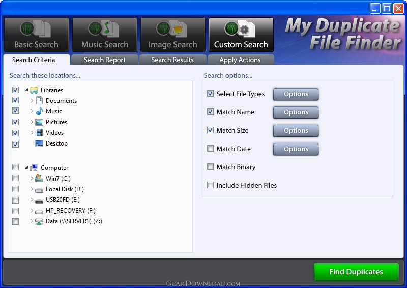The height and width of the screenshot is (288, 407).
Task: Click the Documents library icon
Action: click(x=39, y=101)
